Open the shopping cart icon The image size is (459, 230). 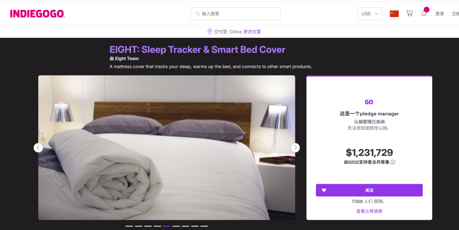(410, 14)
